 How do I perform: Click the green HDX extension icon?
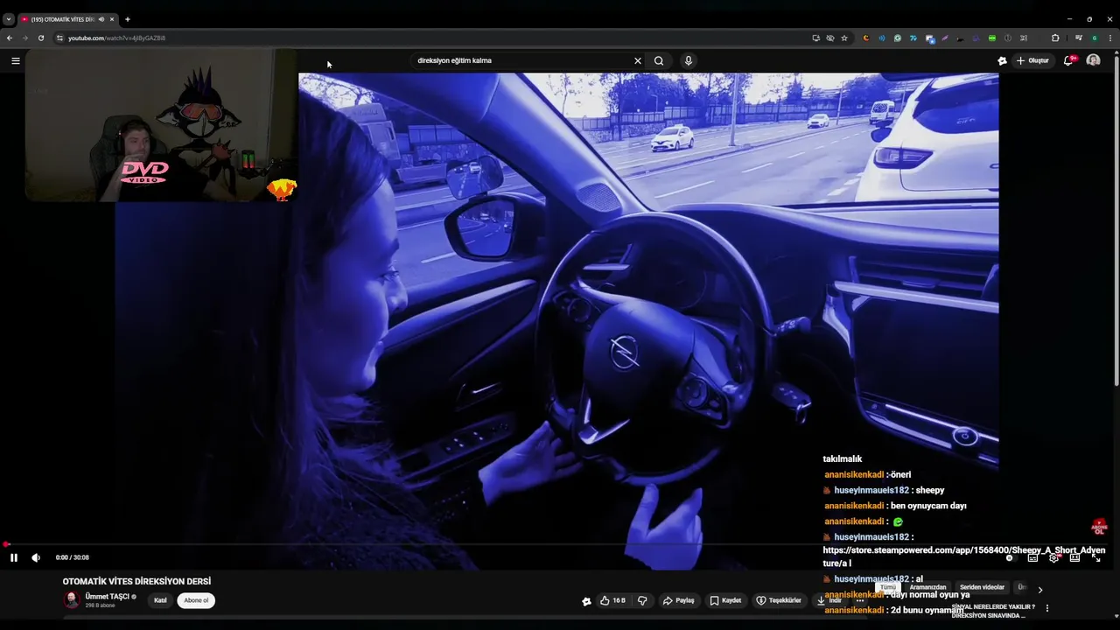point(992,38)
